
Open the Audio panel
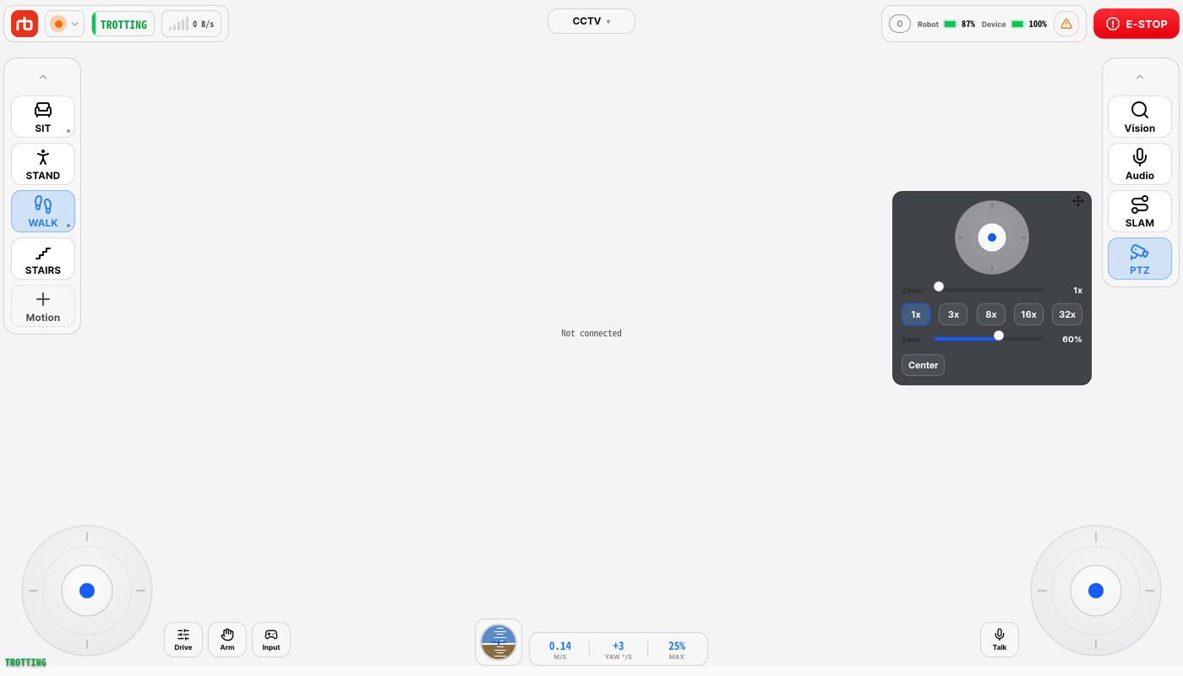(1140, 164)
